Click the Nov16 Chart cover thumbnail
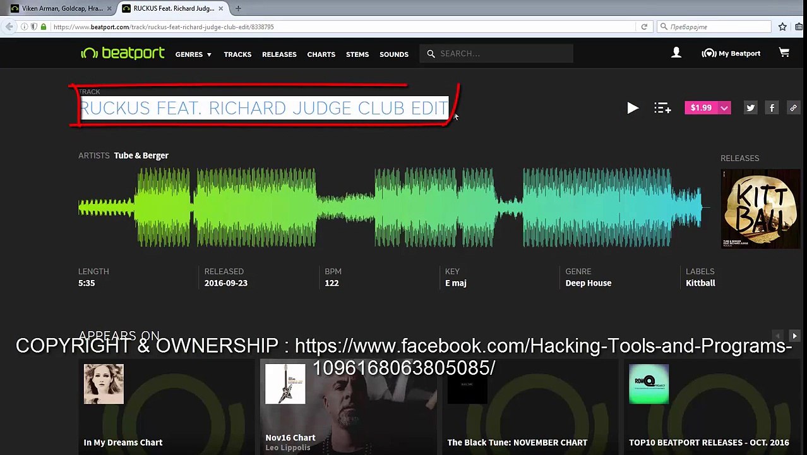Viewport: 807px width, 455px height. [x=285, y=384]
